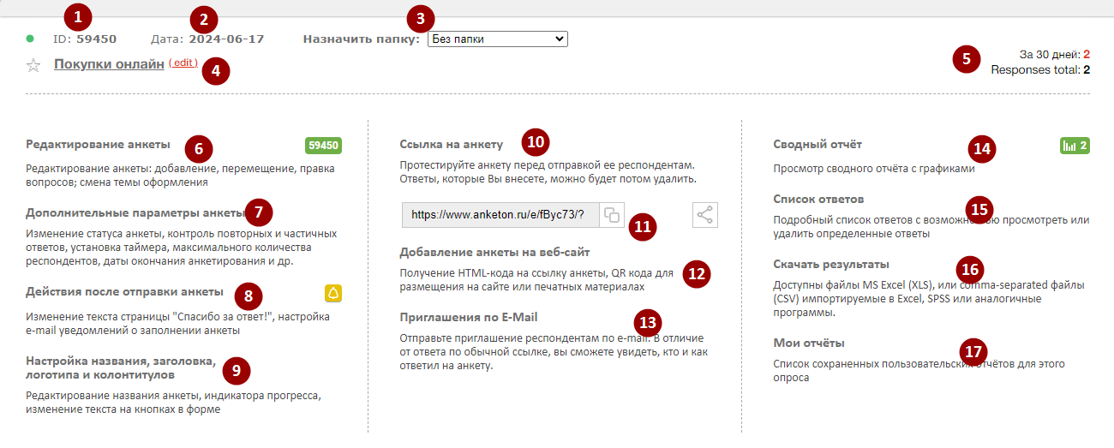Copy the survey URL with the copy icon

[612, 215]
